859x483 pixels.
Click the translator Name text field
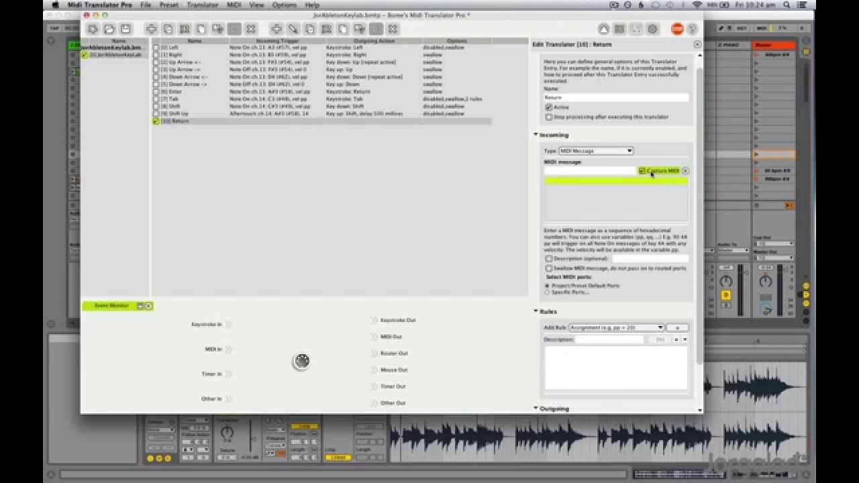click(x=616, y=97)
